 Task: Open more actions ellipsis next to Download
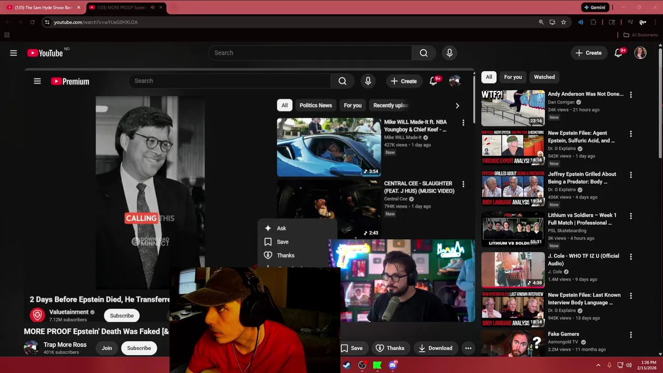(468, 348)
